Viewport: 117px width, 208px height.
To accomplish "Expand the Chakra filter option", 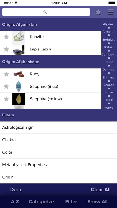I will click(x=58, y=140).
